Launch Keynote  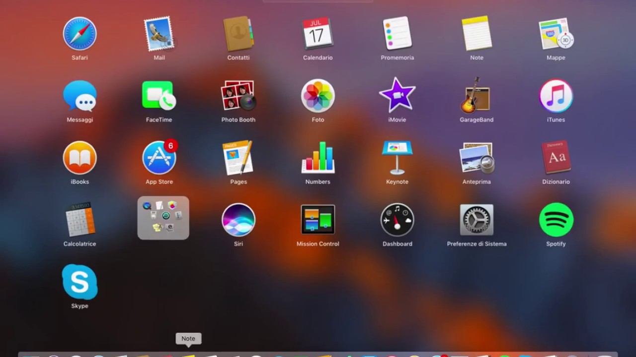397,158
